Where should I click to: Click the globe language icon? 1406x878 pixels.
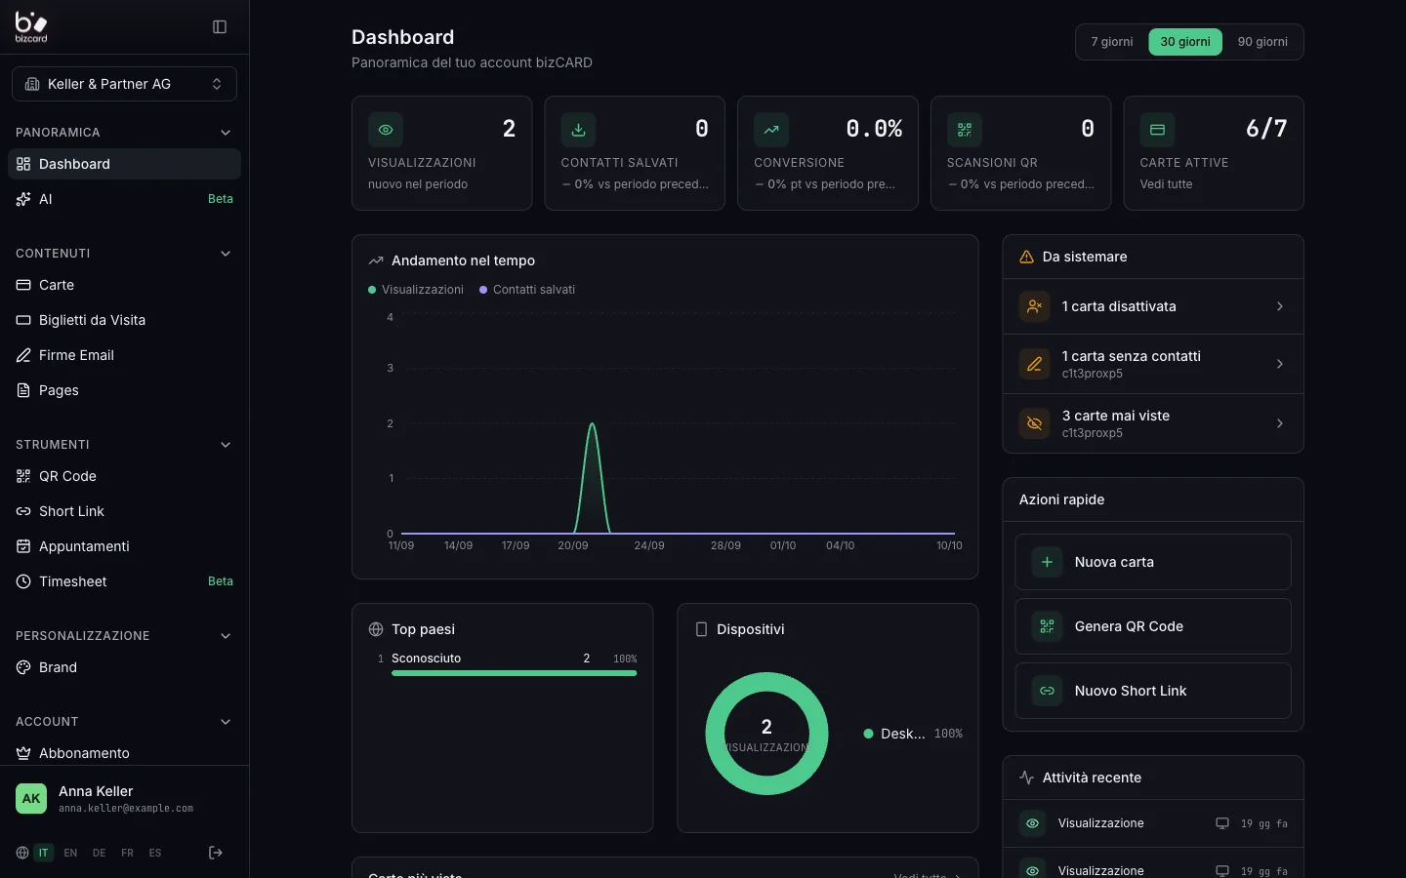22,853
